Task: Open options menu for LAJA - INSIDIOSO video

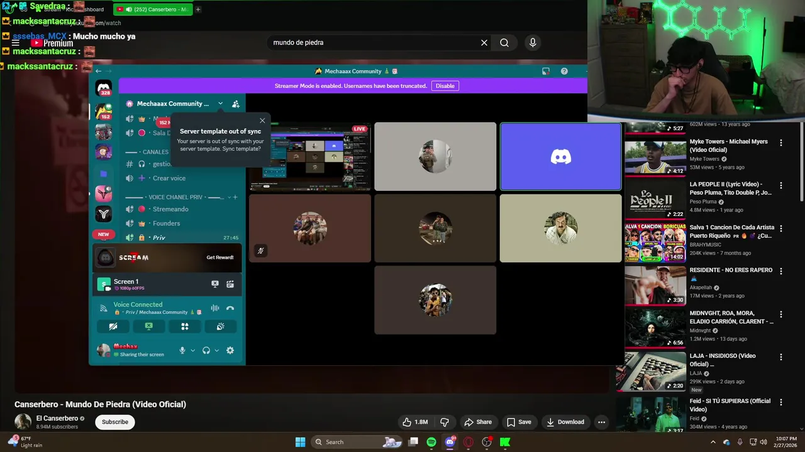Action: point(781,357)
